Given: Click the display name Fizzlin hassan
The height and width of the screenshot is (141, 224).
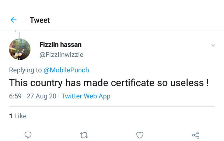Looking at the screenshot, I should 60,45.
